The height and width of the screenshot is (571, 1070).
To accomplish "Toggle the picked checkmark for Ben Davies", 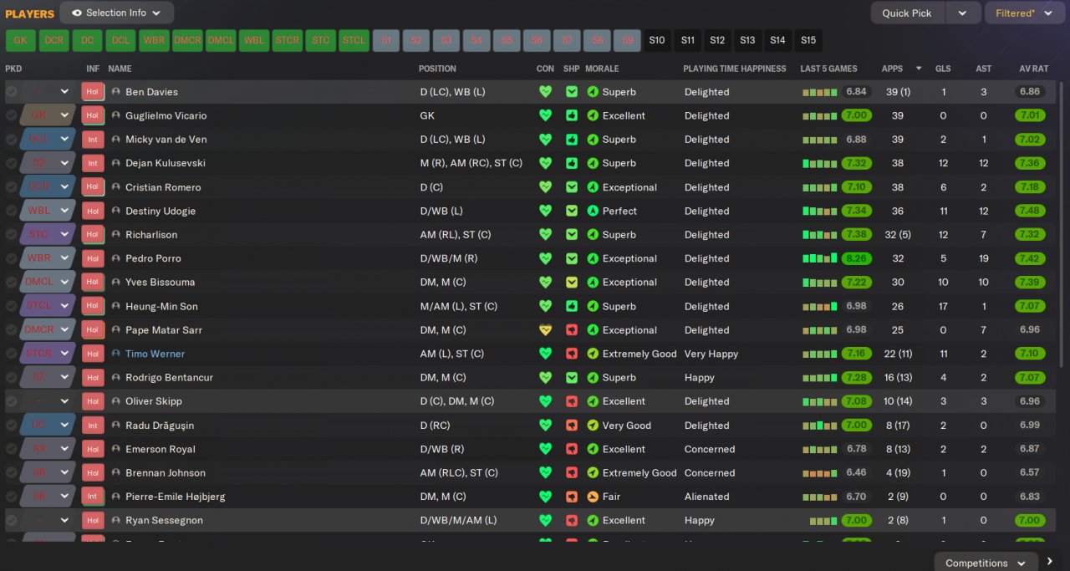I will (x=11, y=92).
